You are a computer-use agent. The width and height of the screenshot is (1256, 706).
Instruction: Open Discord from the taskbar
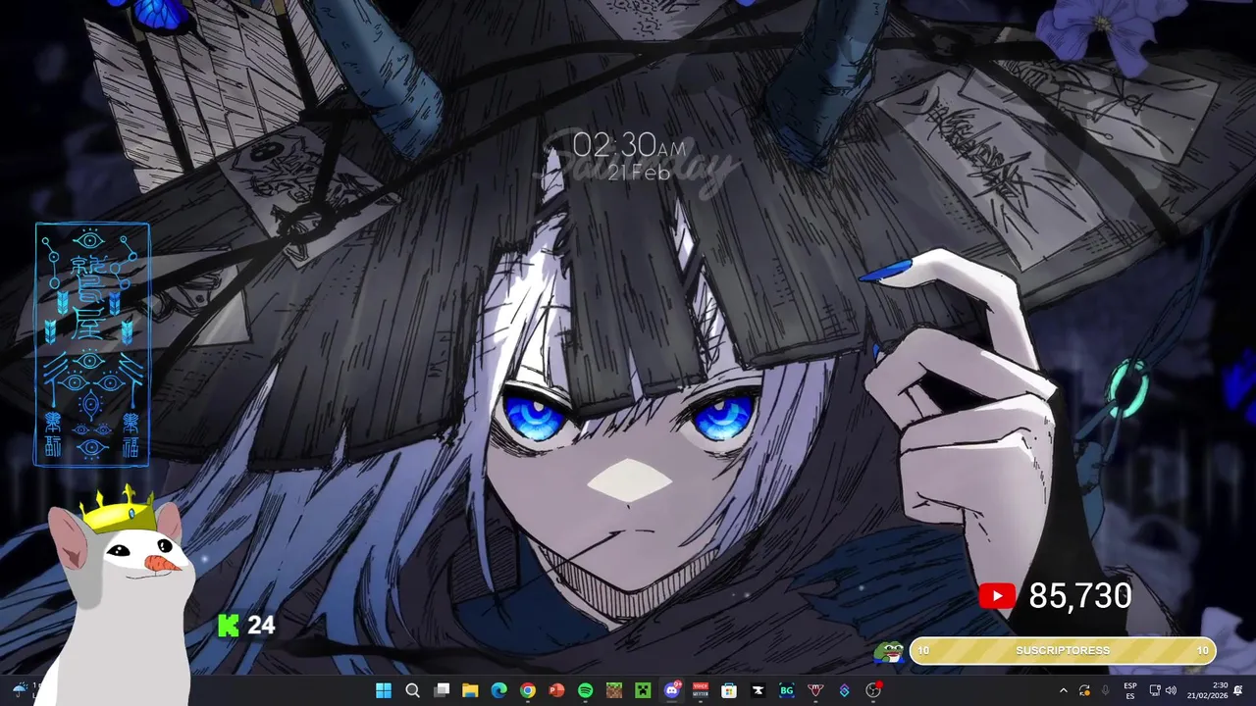click(x=672, y=690)
